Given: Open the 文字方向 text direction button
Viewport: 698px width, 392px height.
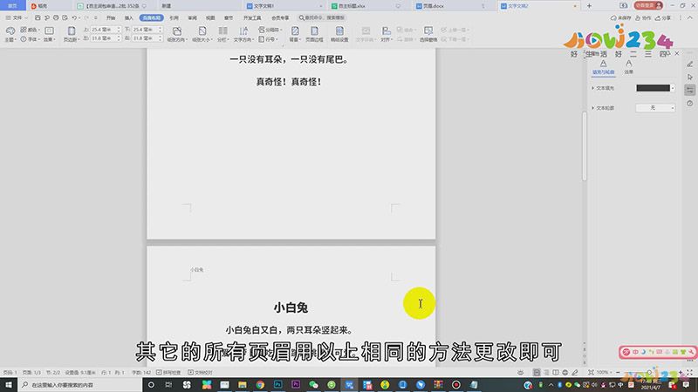Looking at the screenshot, I should click(243, 34).
